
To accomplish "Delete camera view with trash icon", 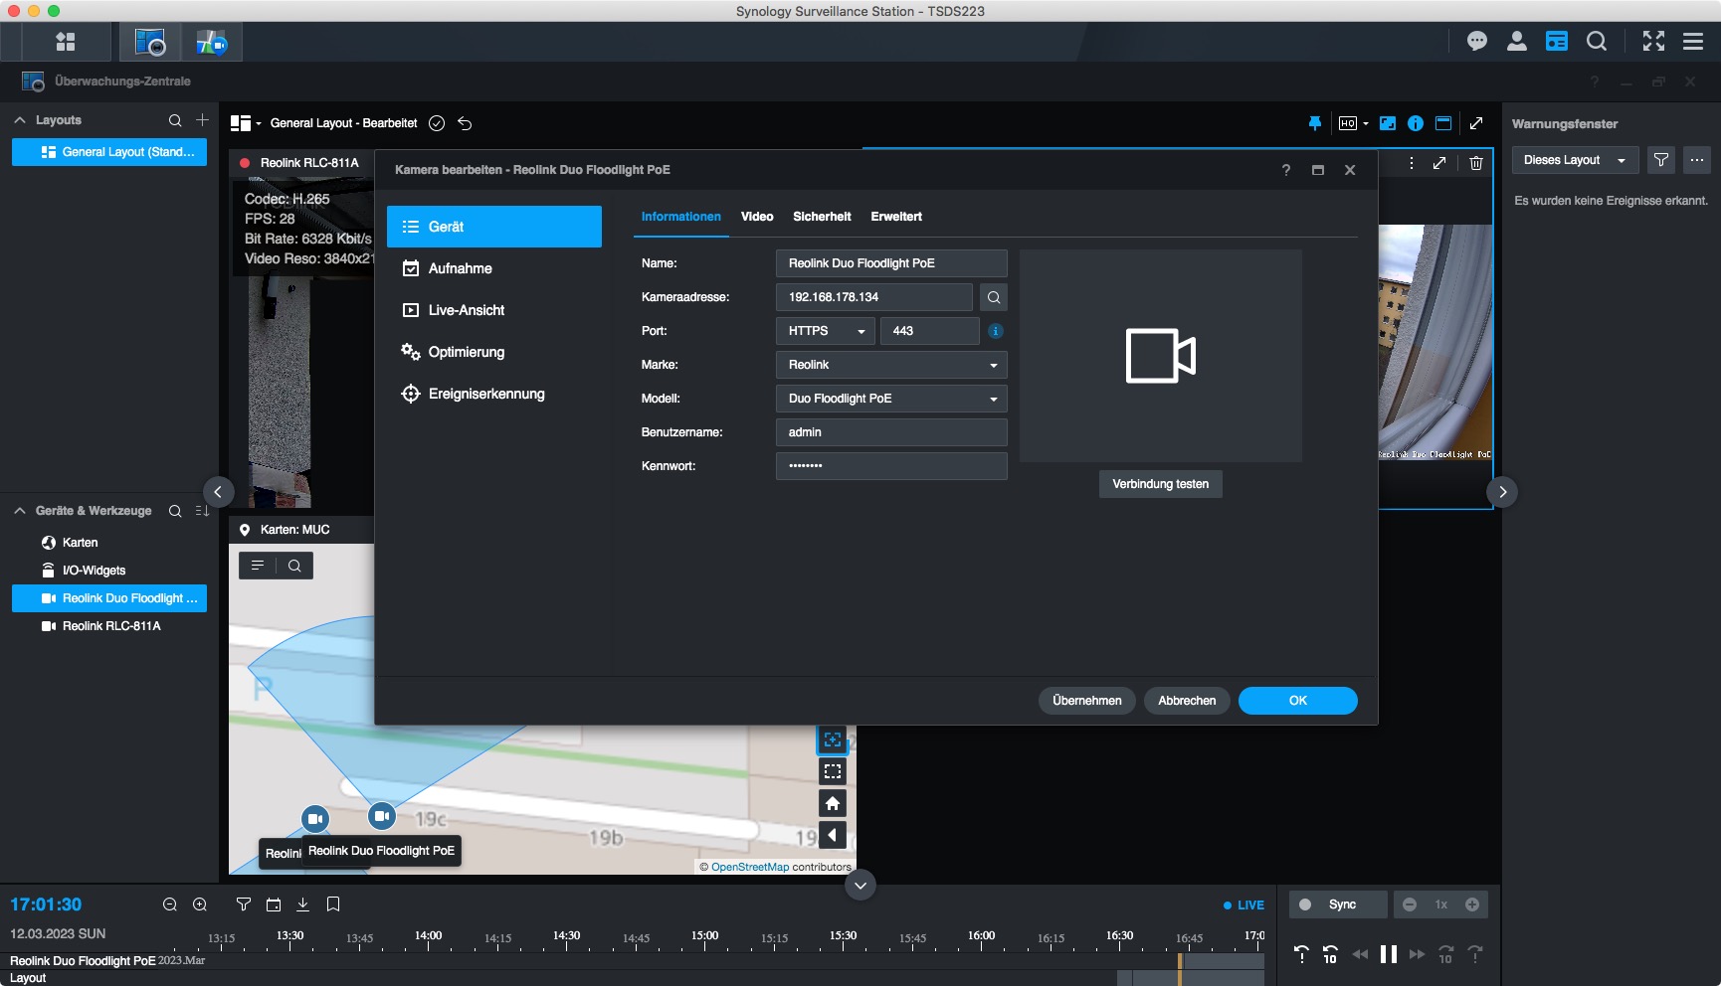I will 1476,163.
